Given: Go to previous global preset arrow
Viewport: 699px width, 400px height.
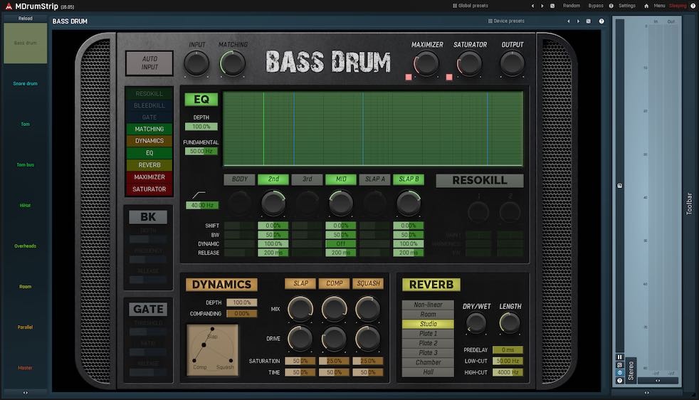Looking at the screenshot, I should [x=532, y=6].
